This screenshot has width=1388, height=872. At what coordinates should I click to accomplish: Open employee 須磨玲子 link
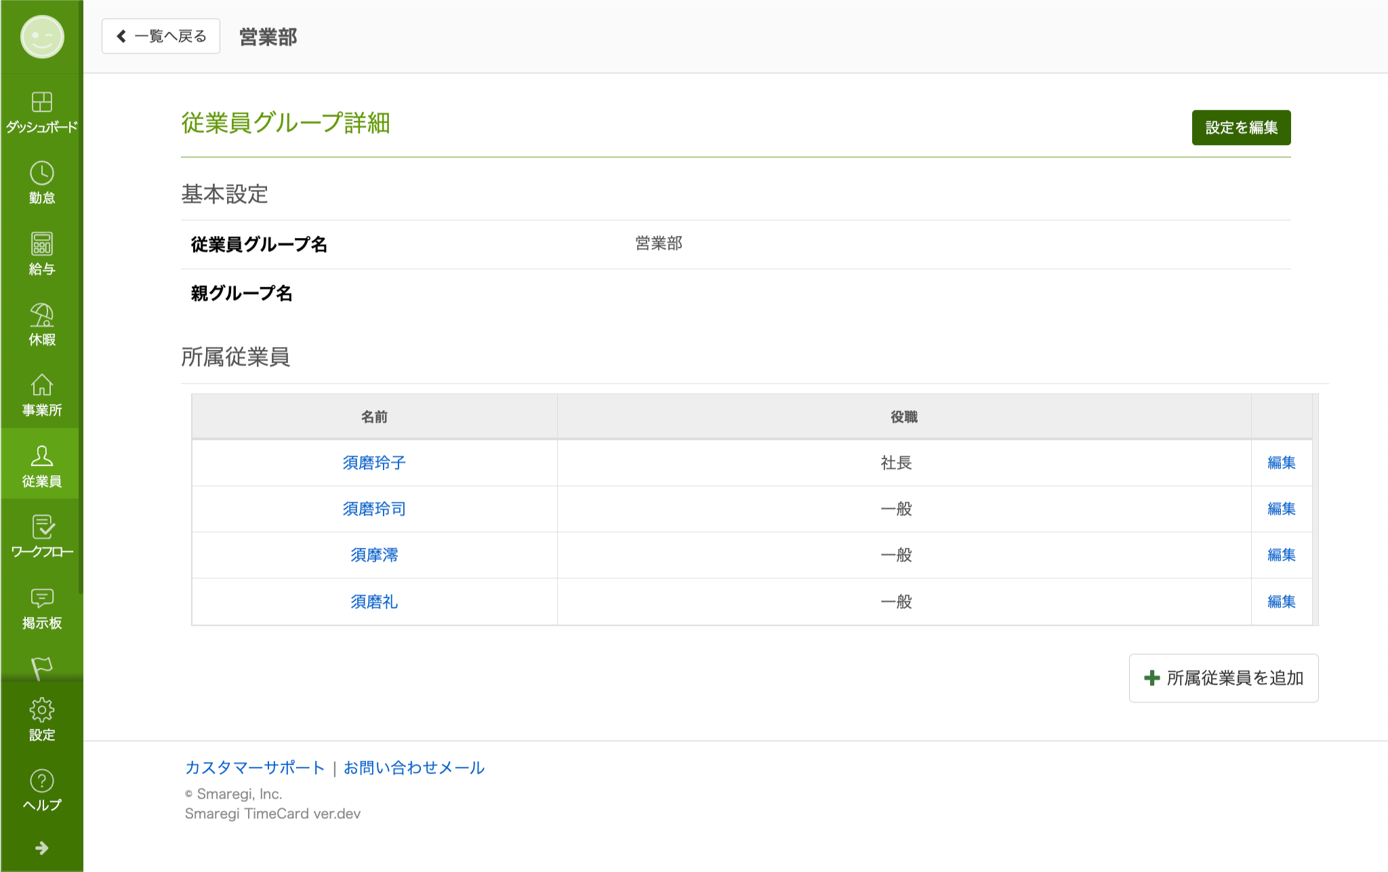pyautogui.click(x=374, y=462)
